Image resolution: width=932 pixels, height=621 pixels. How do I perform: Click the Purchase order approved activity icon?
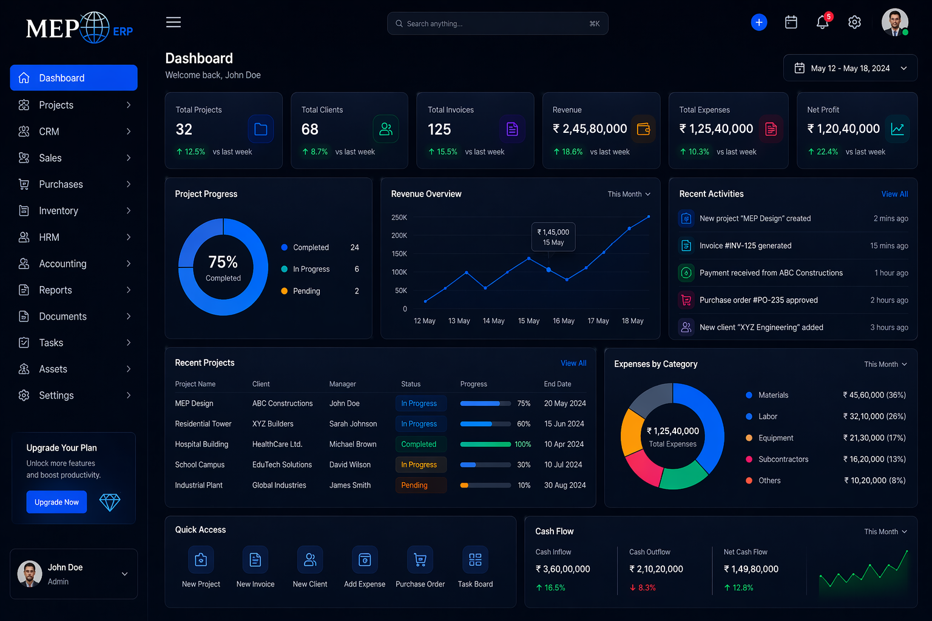(686, 300)
